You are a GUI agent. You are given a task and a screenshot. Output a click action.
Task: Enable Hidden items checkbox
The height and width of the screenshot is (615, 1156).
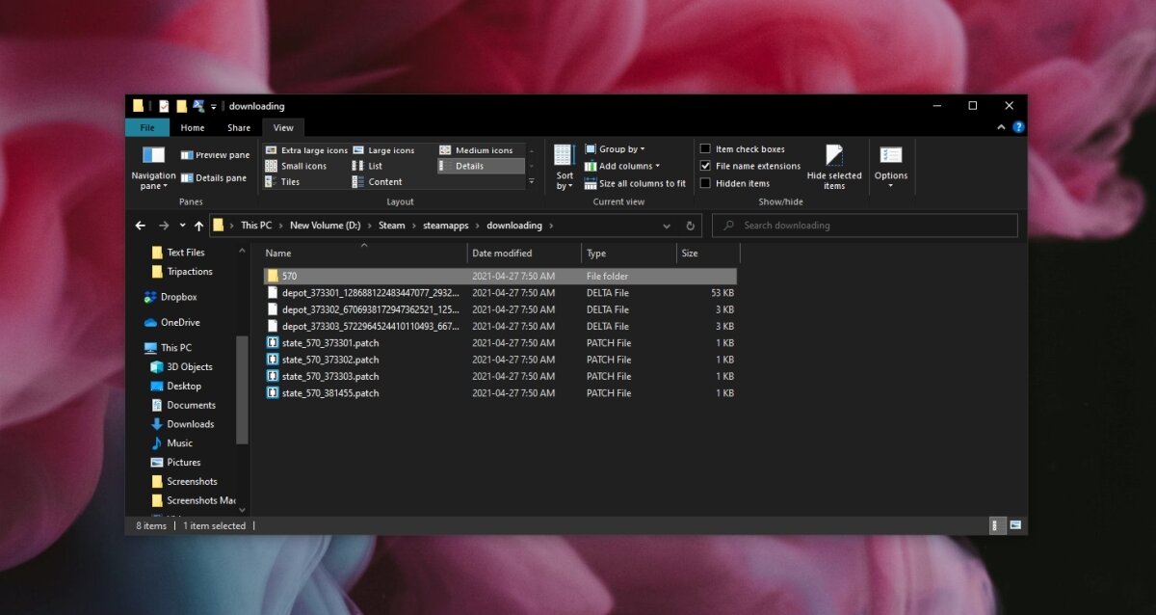click(x=705, y=183)
